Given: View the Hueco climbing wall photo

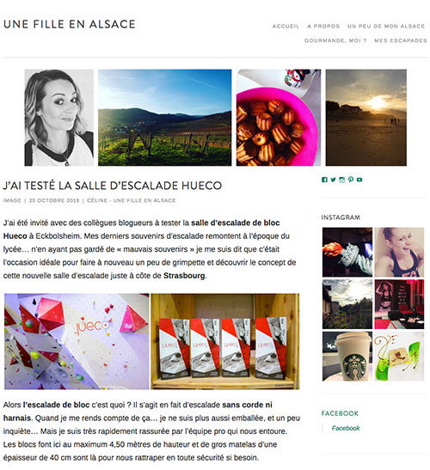Looking at the screenshot, I should [x=77, y=341].
